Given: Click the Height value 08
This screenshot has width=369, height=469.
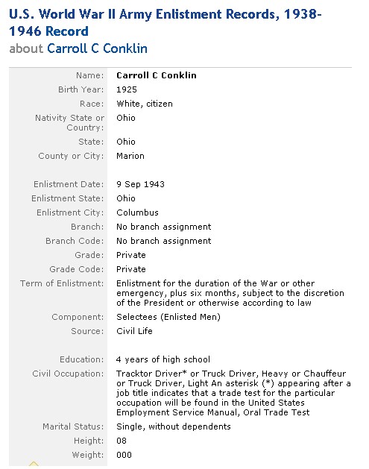Looking at the screenshot, I should coord(122,441).
